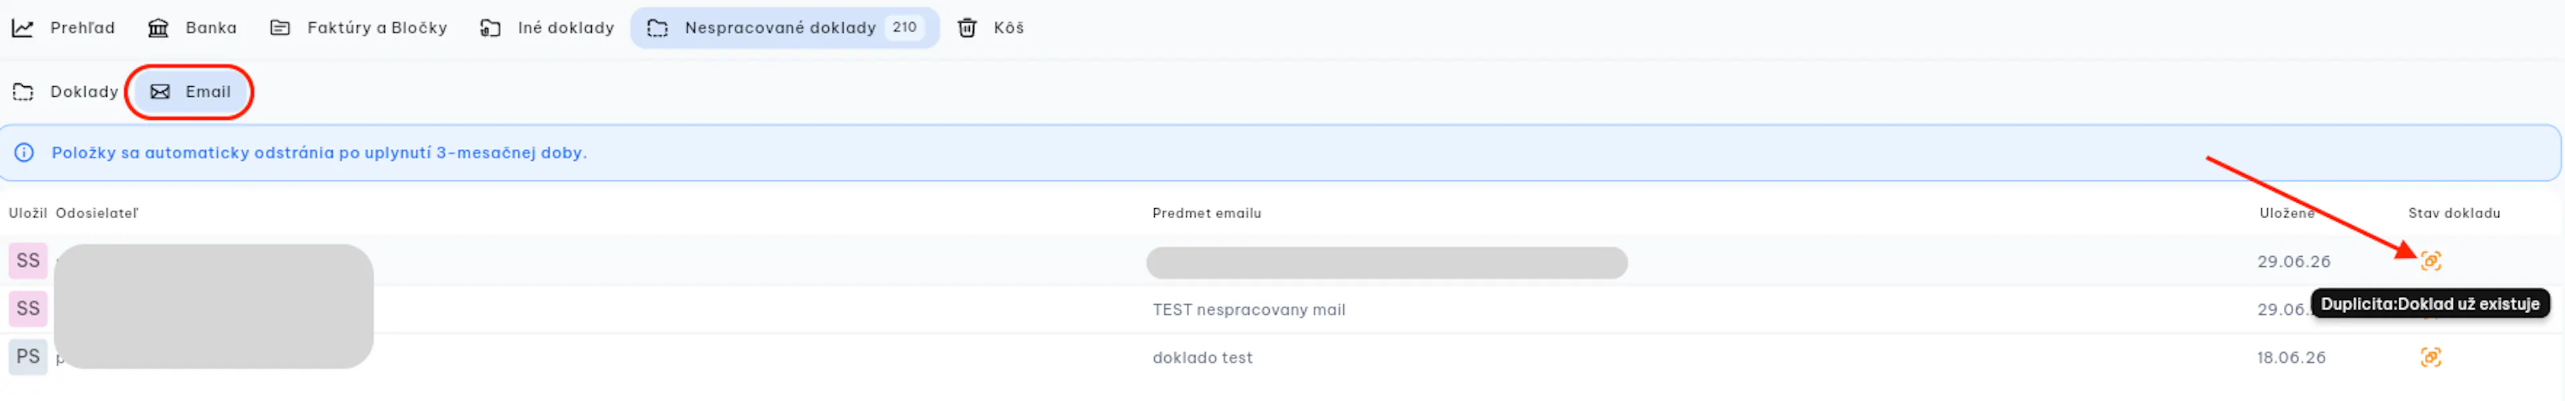Click the Stav dokladu column header
This screenshot has width=2565, height=401.
(x=2453, y=213)
